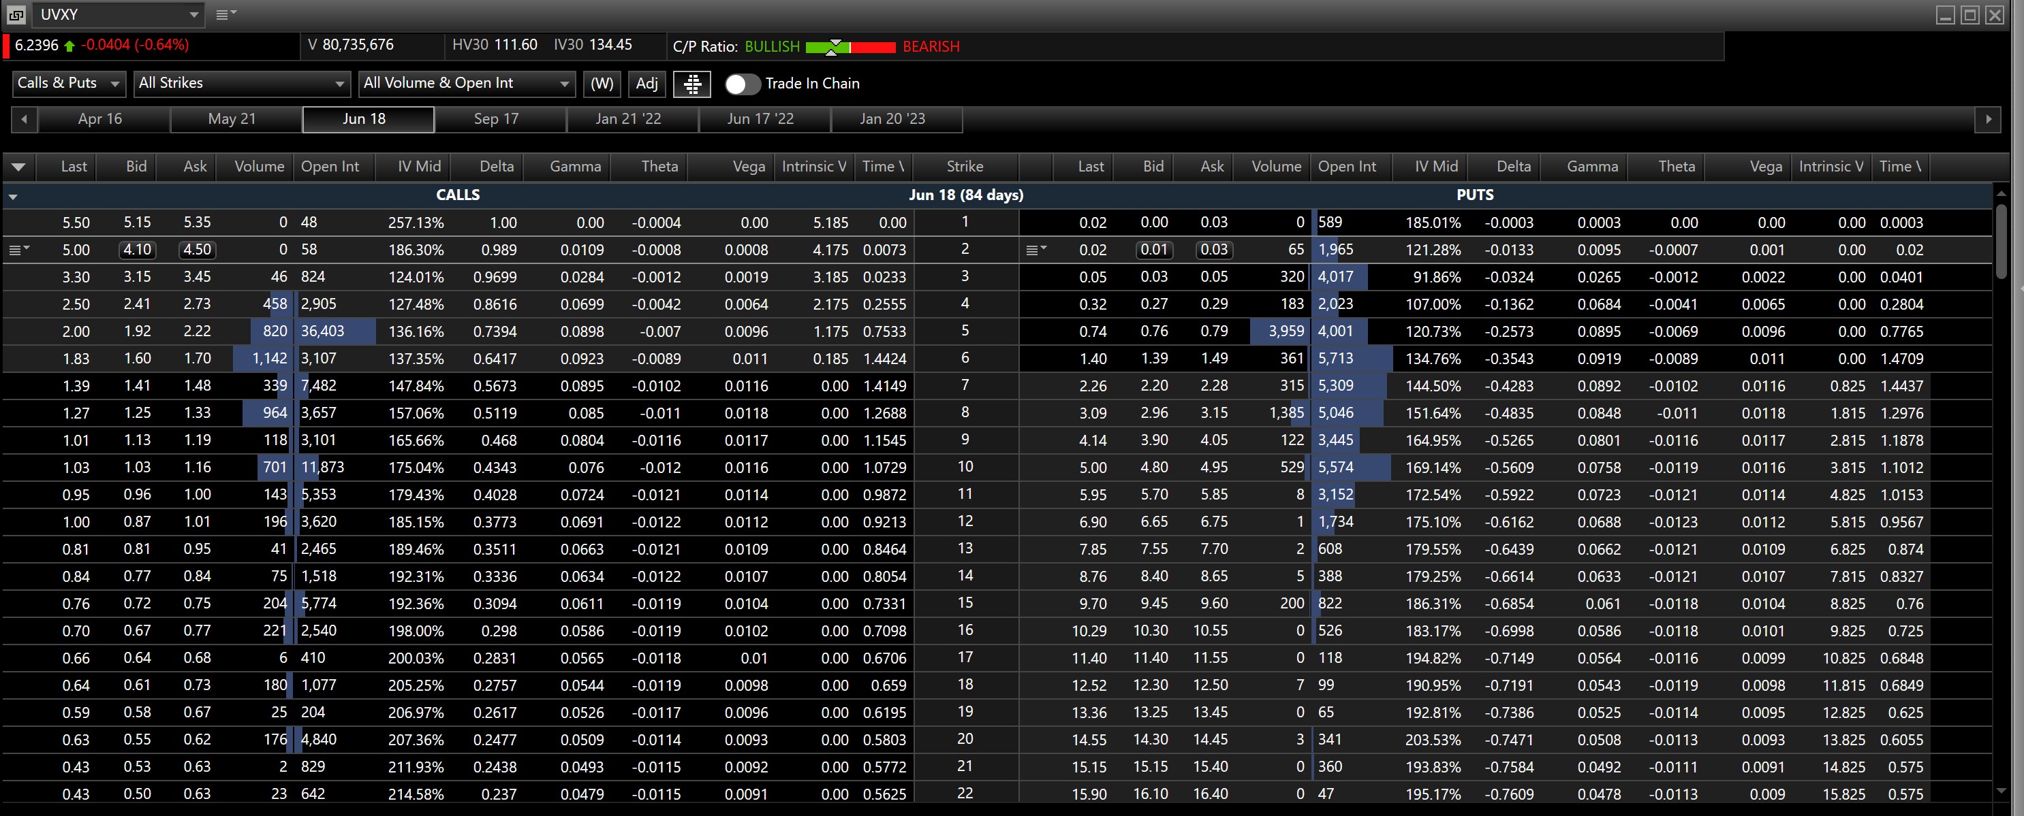2024x816 pixels.
Task: Click put bid 0.01 at strike 2
Action: [1154, 250]
